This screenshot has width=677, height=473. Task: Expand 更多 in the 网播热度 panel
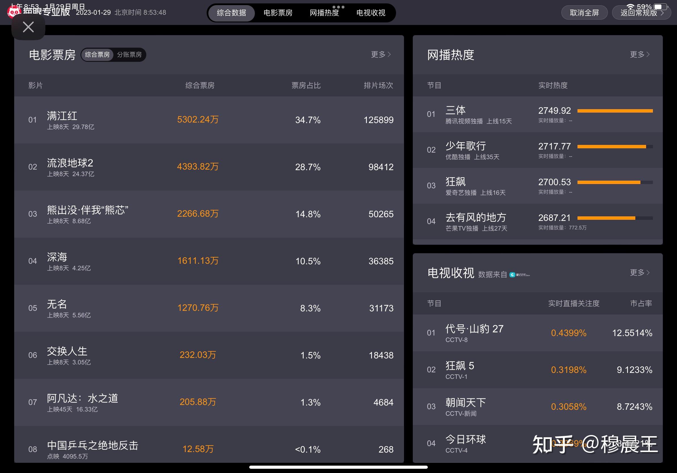(639, 54)
